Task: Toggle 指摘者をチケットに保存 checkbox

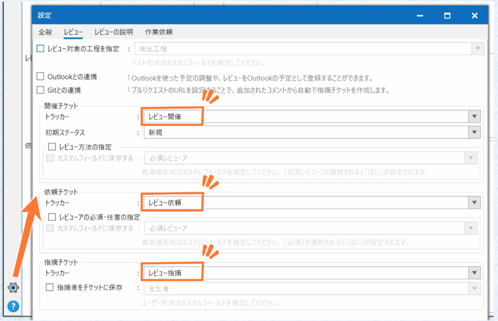Action: tap(50, 287)
